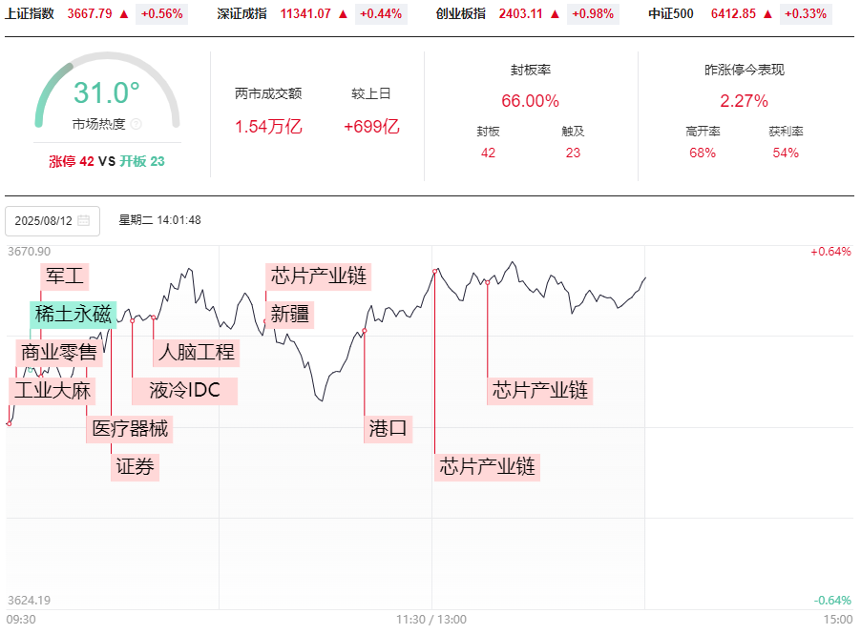The height and width of the screenshot is (634, 861).
Task: Click the 31.0° market heat gauge
Action: tap(107, 93)
